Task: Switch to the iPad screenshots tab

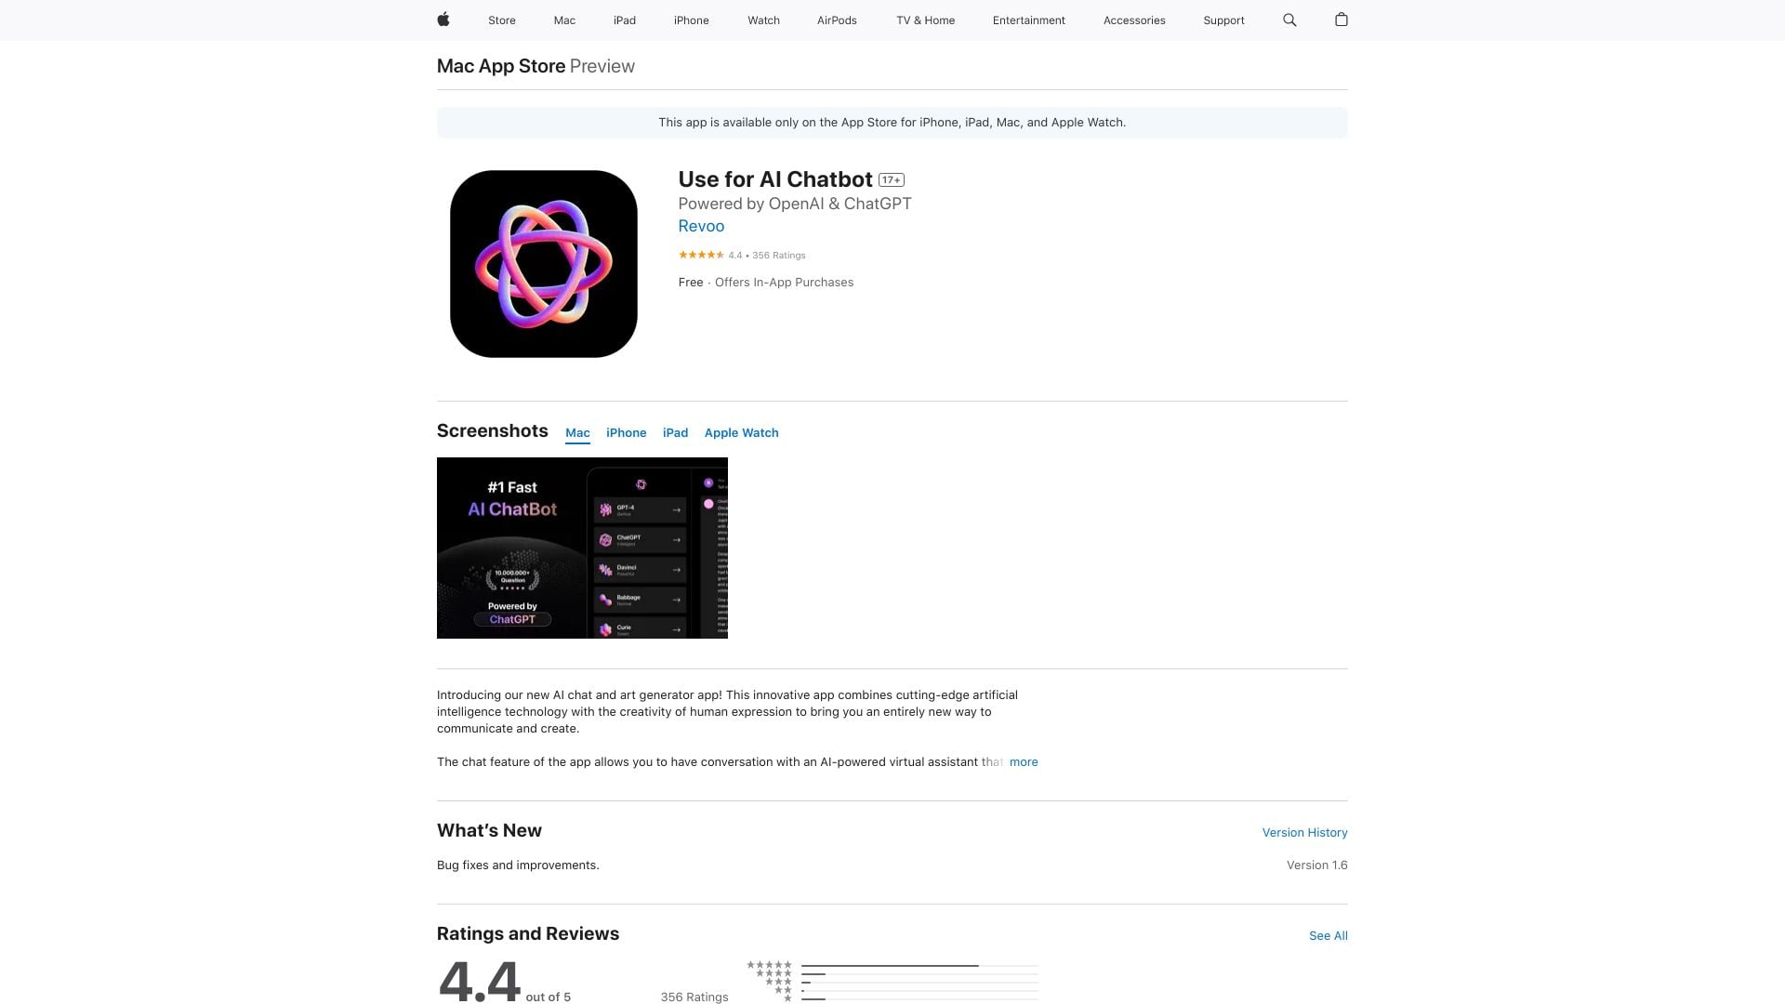Action: point(675,432)
